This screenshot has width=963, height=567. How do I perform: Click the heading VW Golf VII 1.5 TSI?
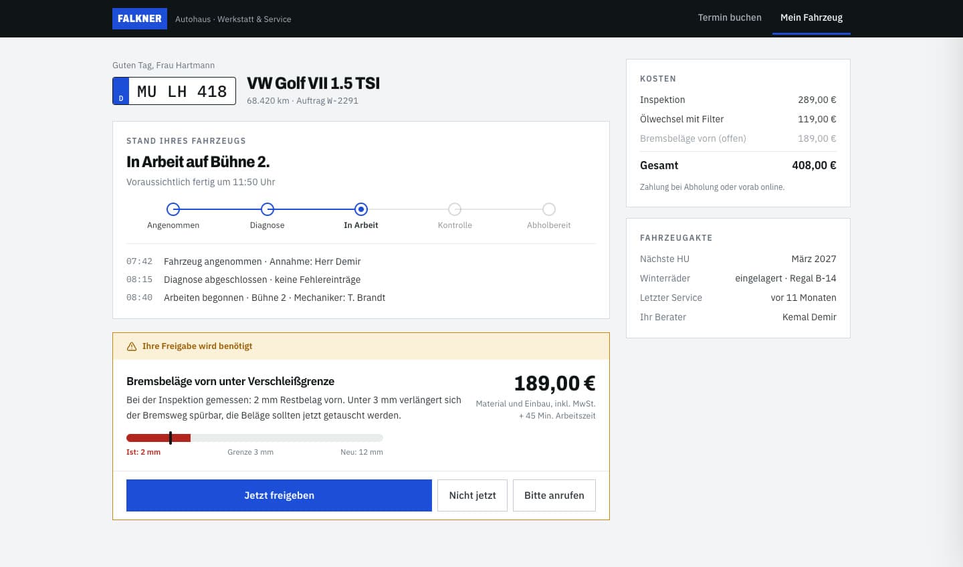(x=313, y=83)
